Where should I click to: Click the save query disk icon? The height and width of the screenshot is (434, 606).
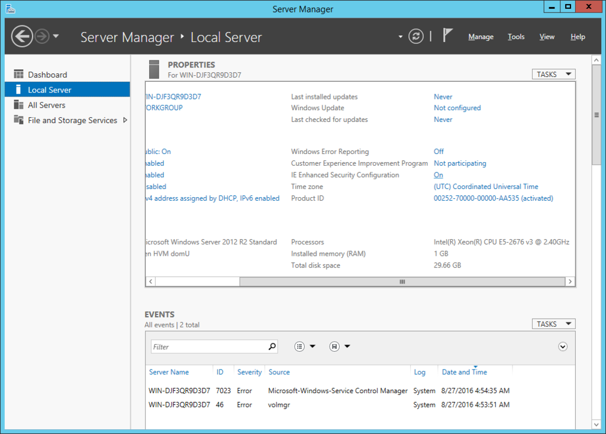pyautogui.click(x=334, y=346)
